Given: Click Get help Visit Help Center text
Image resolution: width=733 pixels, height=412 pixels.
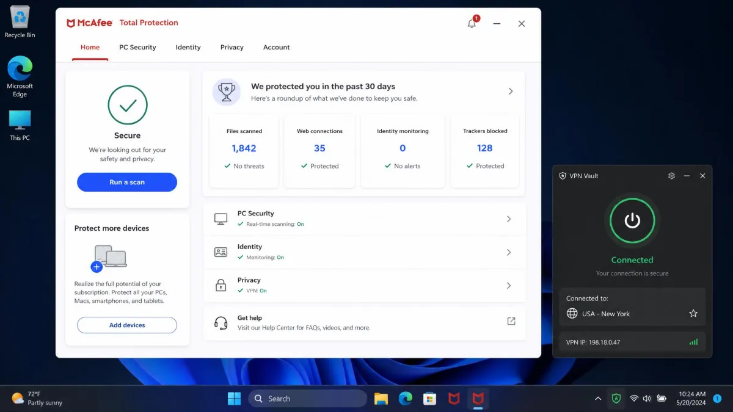Looking at the screenshot, I should (x=304, y=323).
